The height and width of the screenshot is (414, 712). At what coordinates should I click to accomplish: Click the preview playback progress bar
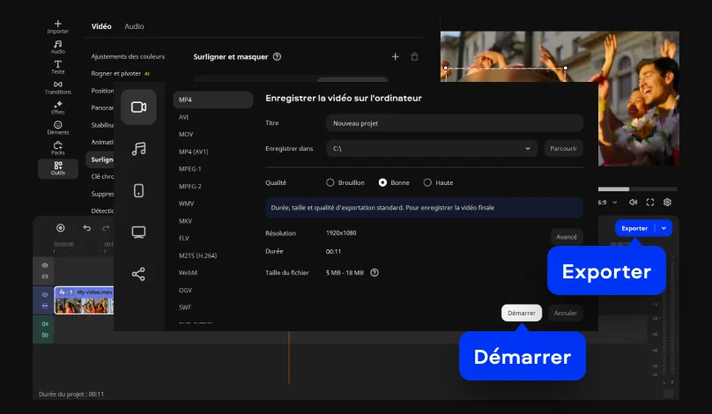coord(637,189)
